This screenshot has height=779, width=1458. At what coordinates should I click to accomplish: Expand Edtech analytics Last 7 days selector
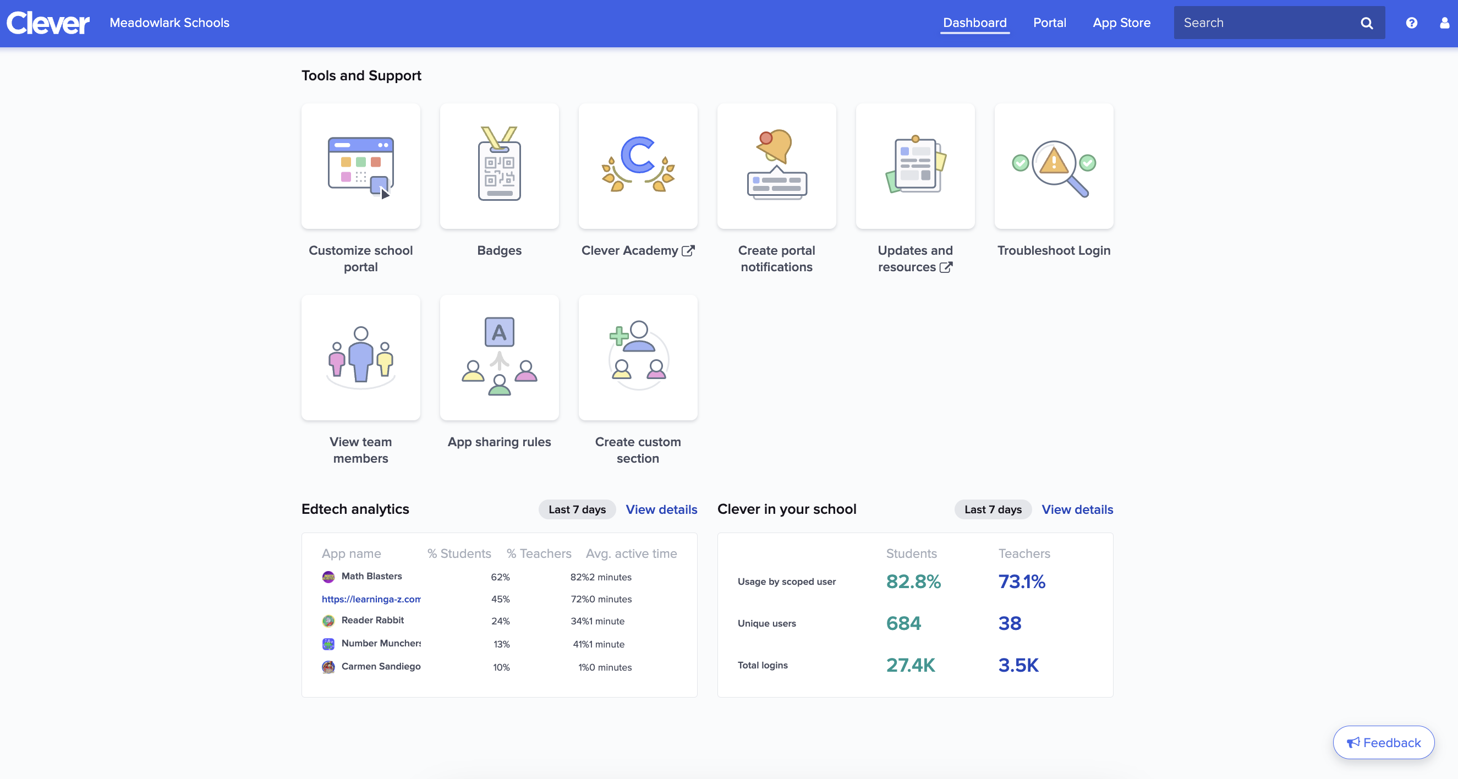[x=577, y=509]
